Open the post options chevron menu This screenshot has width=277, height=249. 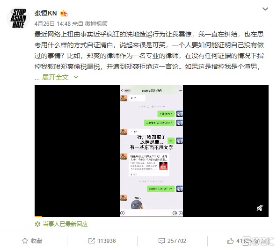point(265,9)
